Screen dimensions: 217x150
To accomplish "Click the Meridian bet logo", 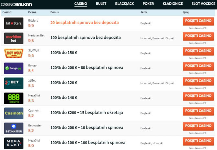I will tap(14, 38).
